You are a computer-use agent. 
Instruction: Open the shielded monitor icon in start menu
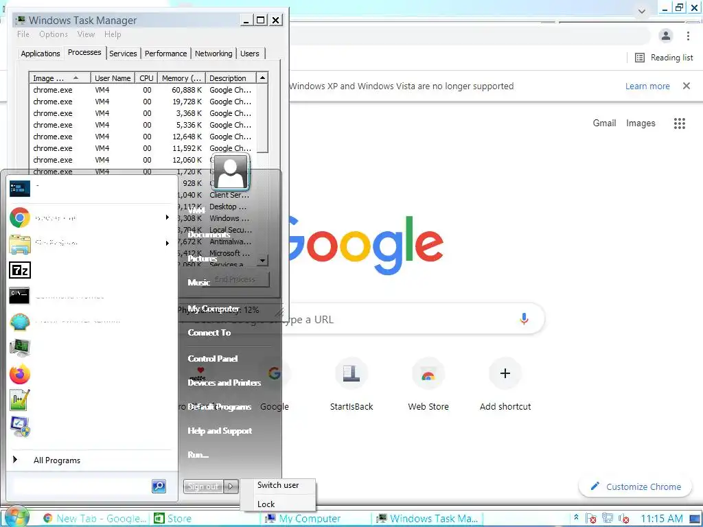(20, 427)
